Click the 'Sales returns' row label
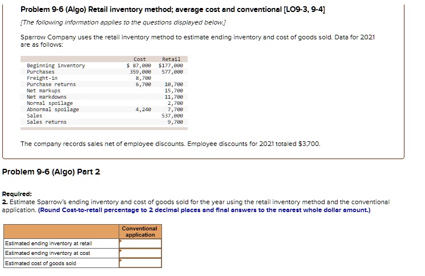 (47, 122)
